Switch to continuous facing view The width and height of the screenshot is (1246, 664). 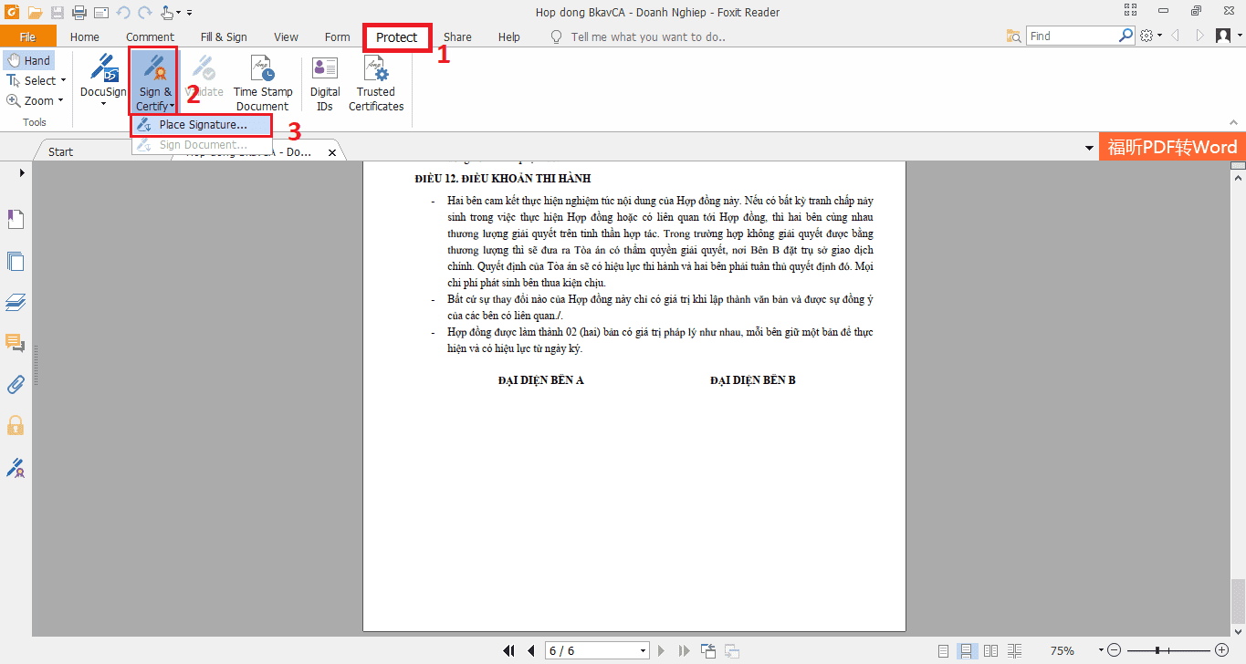1013,651
